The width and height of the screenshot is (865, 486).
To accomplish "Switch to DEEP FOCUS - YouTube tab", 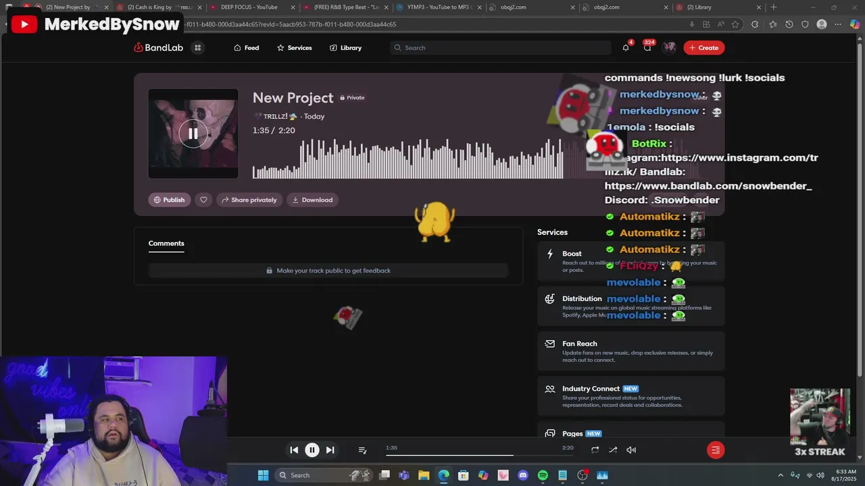I will pyautogui.click(x=253, y=7).
